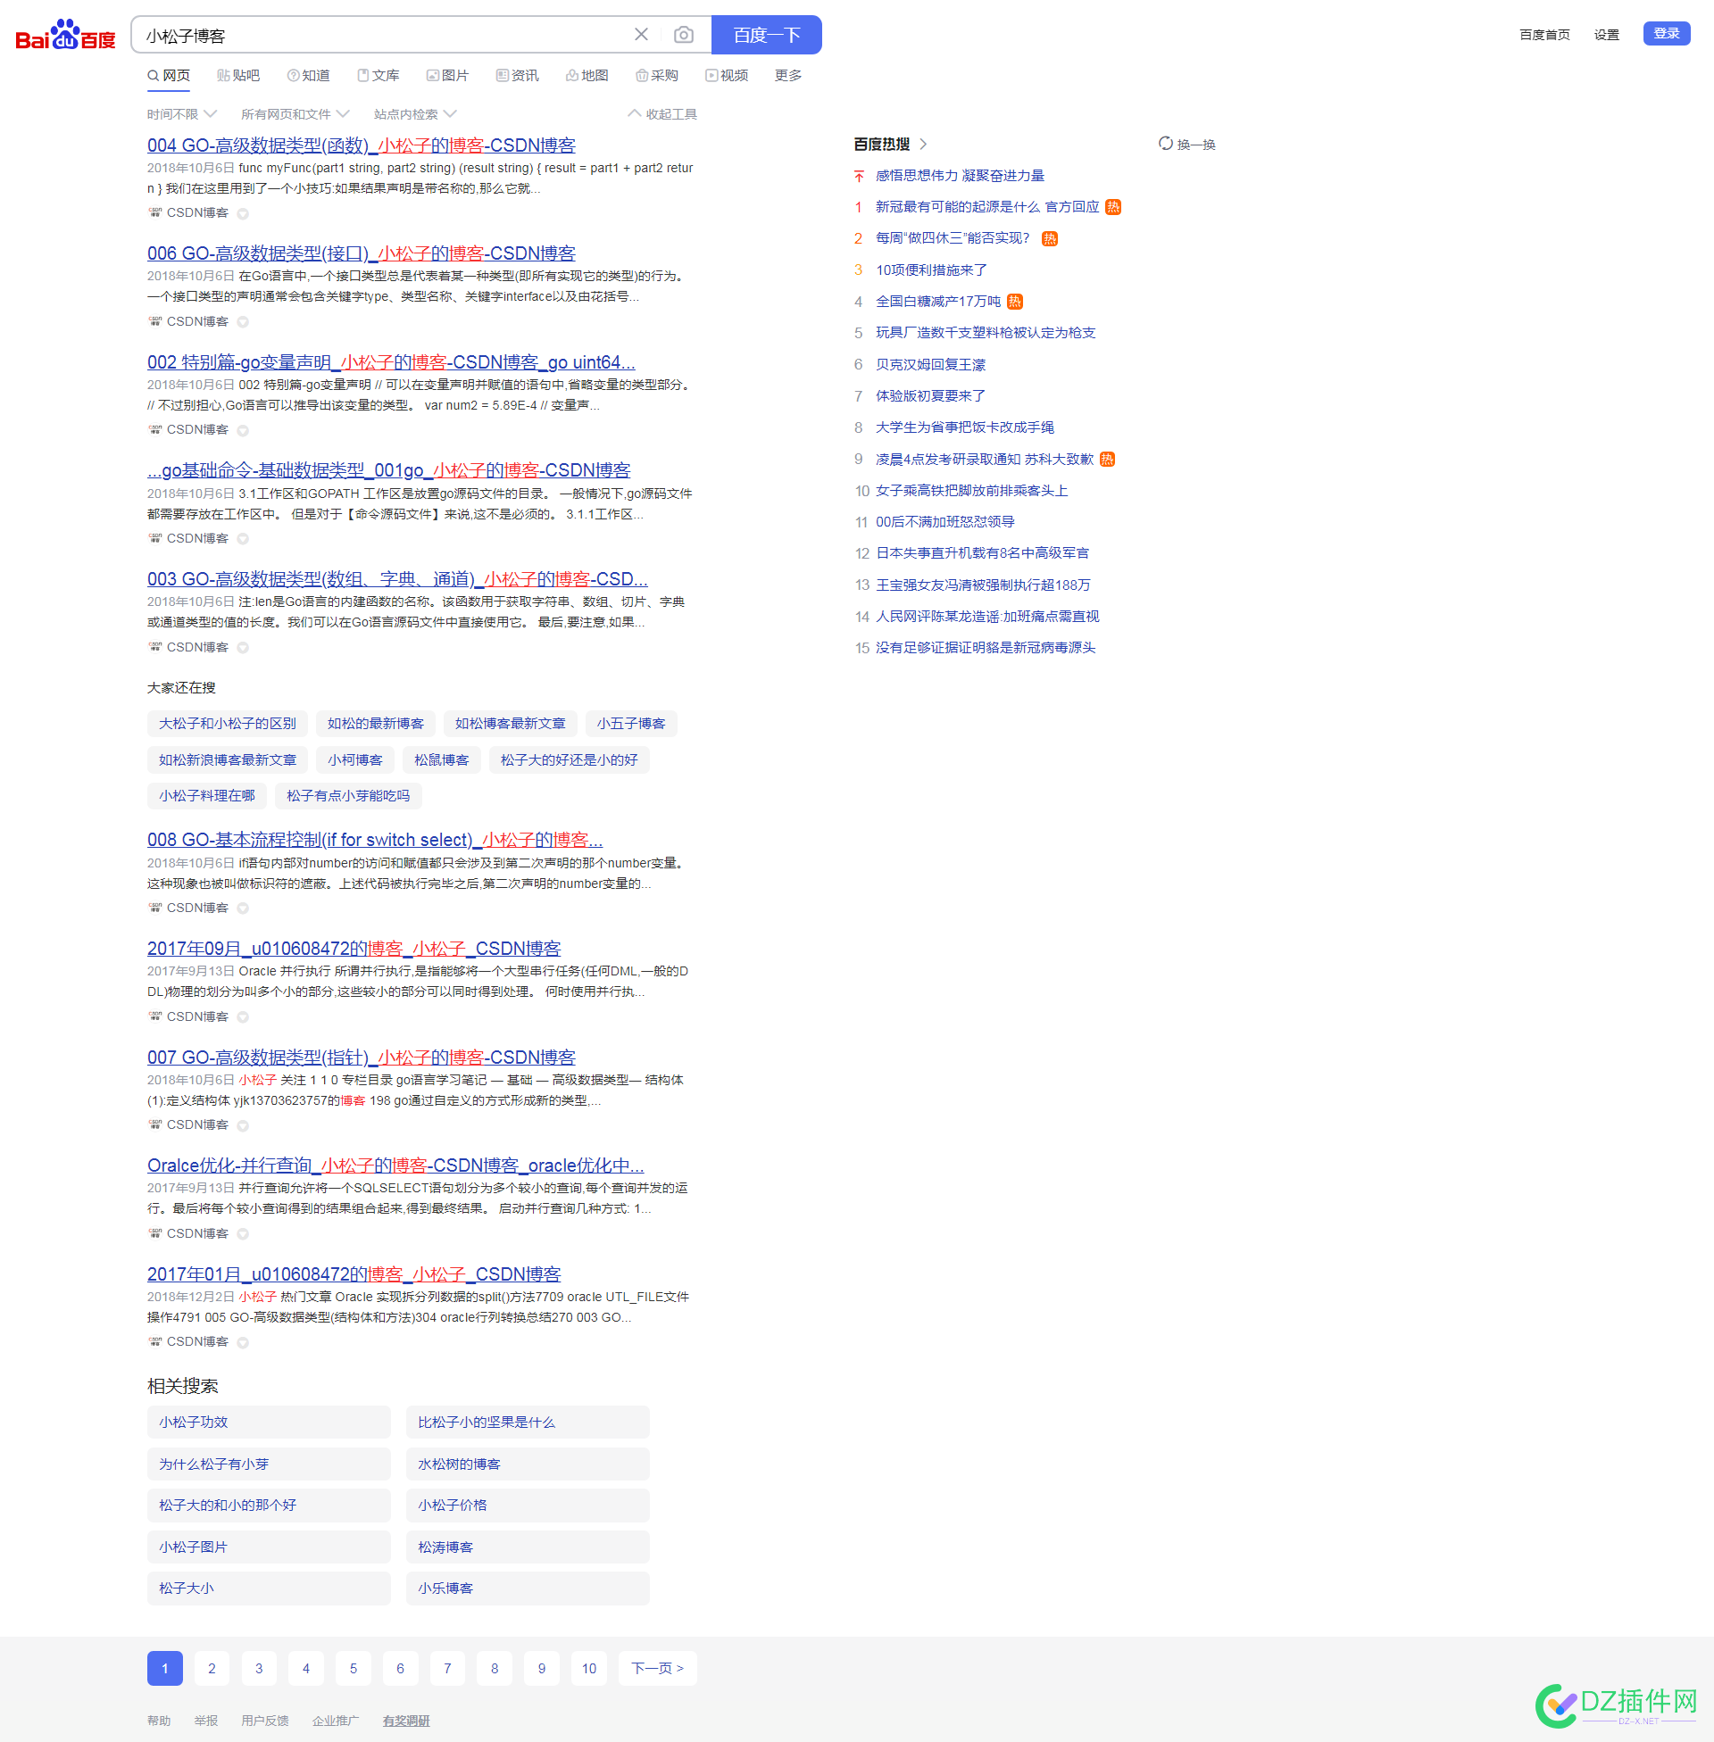Click footer link 企业推广
Viewport: 1714px width, 1742px height.
[335, 1721]
